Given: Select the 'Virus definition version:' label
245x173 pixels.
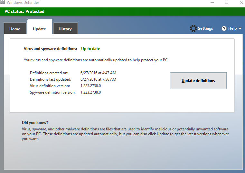Looking at the screenshot, I should coord(50,86).
